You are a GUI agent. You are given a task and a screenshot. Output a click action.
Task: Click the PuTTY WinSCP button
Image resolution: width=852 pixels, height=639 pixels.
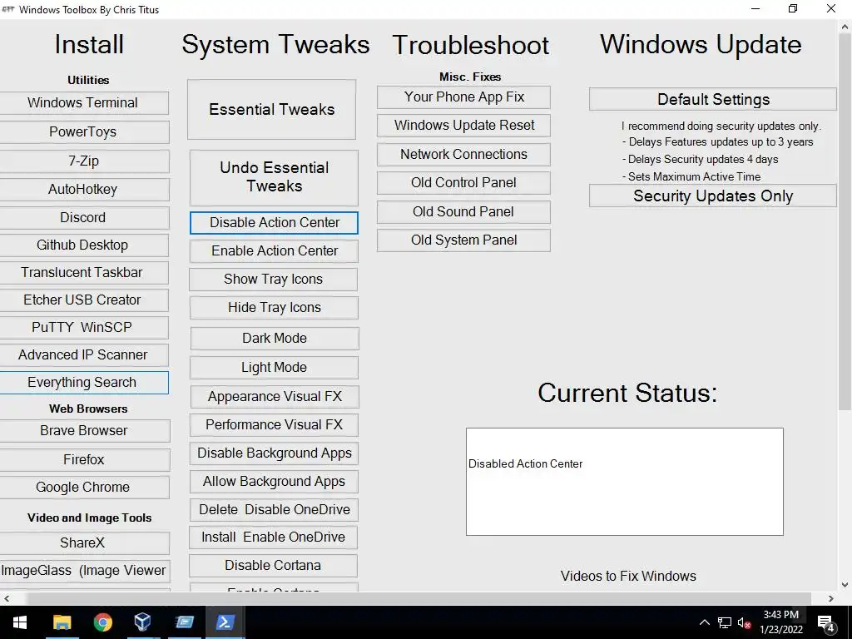82,327
